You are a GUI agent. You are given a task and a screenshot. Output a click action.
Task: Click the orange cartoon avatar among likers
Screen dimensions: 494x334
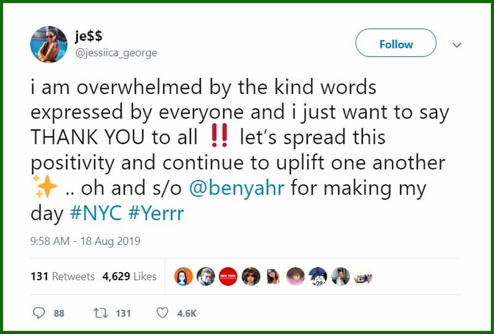point(184,276)
